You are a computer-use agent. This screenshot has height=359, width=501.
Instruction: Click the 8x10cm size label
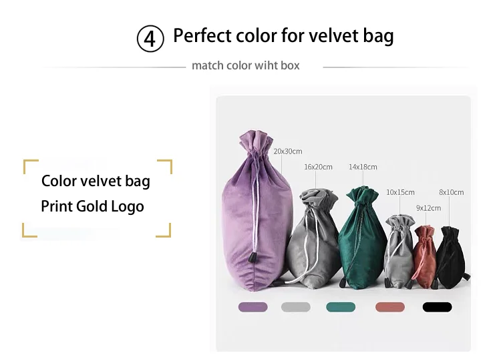point(451,192)
